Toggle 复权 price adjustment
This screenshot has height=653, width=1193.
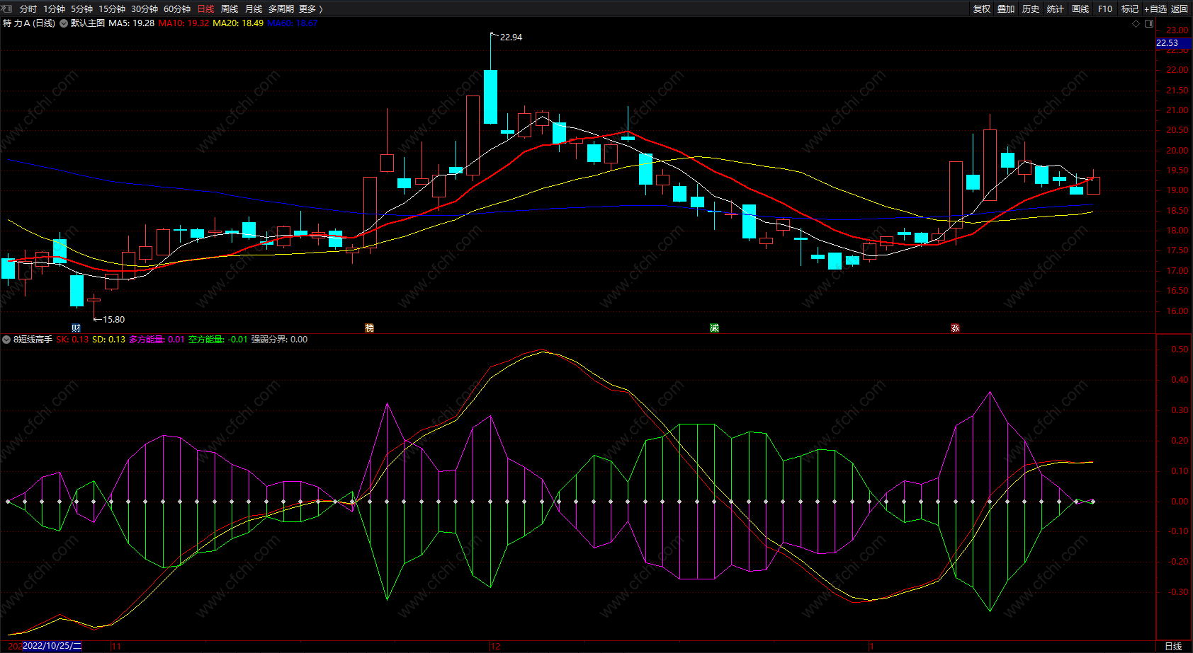pos(982,9)
